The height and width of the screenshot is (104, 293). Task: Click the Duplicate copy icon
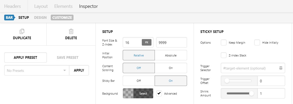tap(22, 31)
